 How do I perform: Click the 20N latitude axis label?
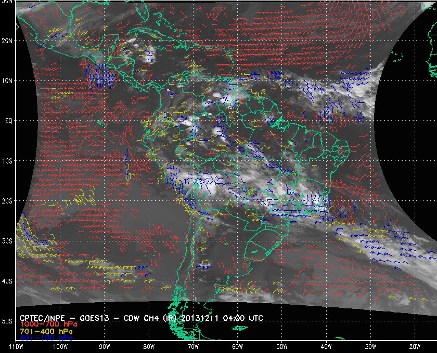[7, 41]
